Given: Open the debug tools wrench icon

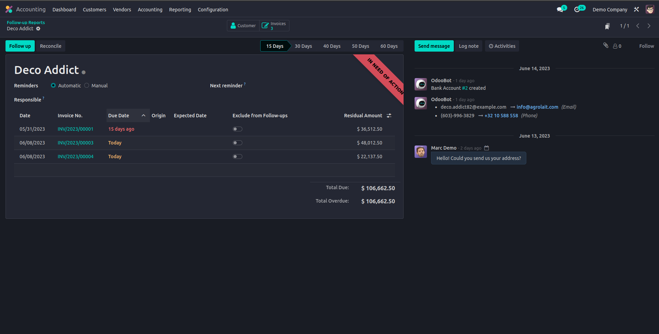Looking at the screenshot, I should coord(636,9).
